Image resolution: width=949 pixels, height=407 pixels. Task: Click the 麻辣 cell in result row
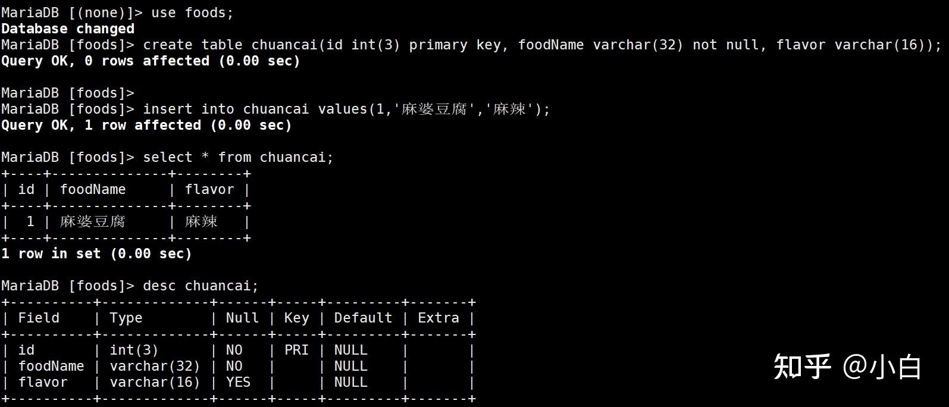[x=201, y=221]
